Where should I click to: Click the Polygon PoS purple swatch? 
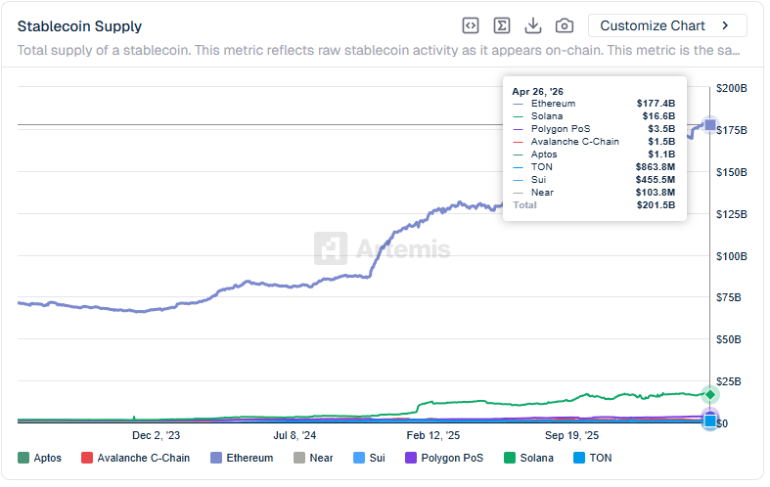[x=411, y=458]
